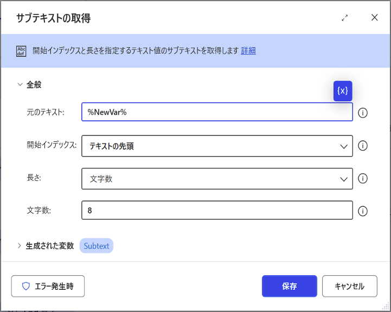Click the 保存 button
391x312 pixels.
[x=289, y=287]
